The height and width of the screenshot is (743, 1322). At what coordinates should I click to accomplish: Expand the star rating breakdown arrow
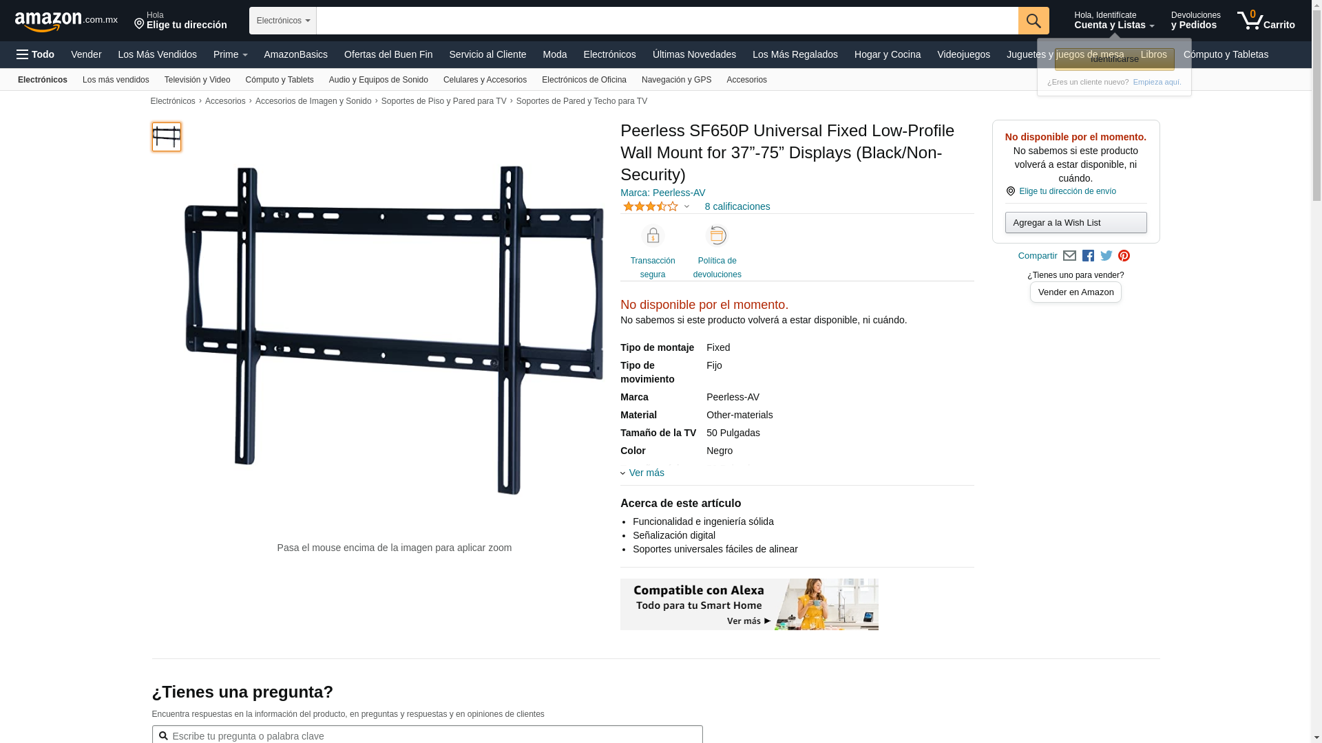coord(686,206)
